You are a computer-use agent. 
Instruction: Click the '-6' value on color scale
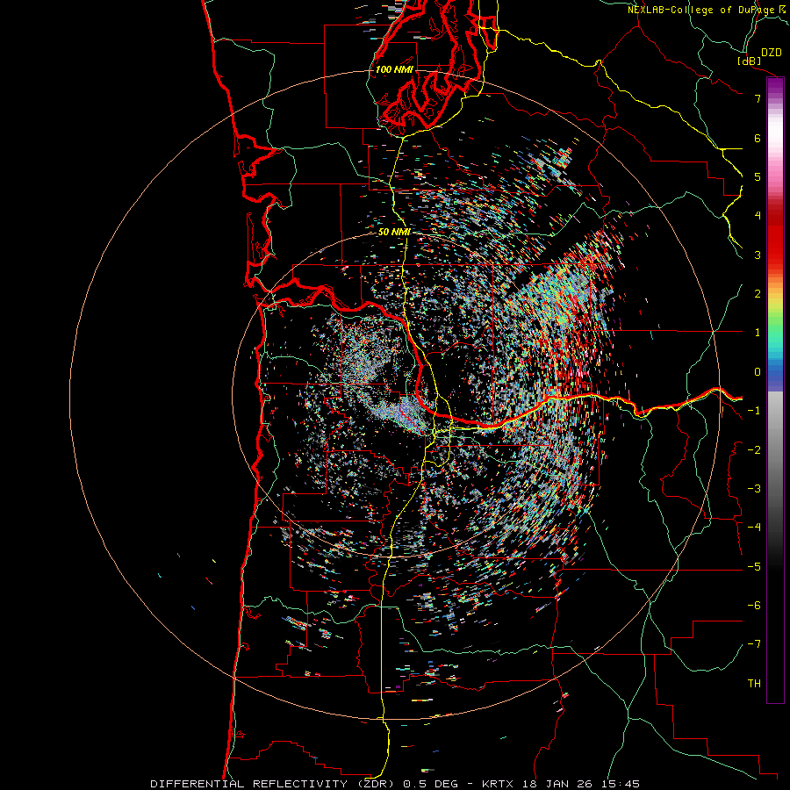[x=754, y=606]
